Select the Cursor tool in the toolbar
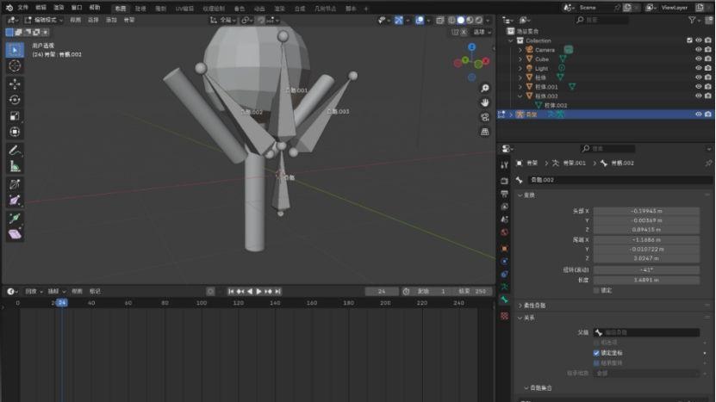 [x=15, y=65]
